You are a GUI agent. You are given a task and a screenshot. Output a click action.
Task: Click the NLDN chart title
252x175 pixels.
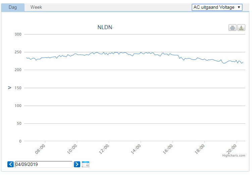click(105, 27)
